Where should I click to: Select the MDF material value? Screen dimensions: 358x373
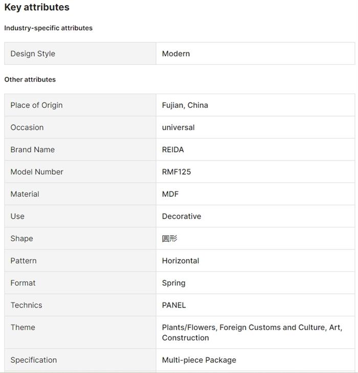click(x=170, y=194)
